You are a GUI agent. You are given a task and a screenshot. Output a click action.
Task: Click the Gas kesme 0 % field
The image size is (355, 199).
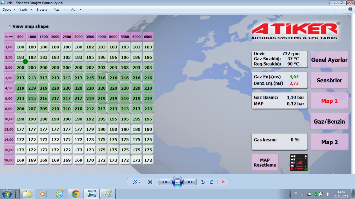point(280,142)
